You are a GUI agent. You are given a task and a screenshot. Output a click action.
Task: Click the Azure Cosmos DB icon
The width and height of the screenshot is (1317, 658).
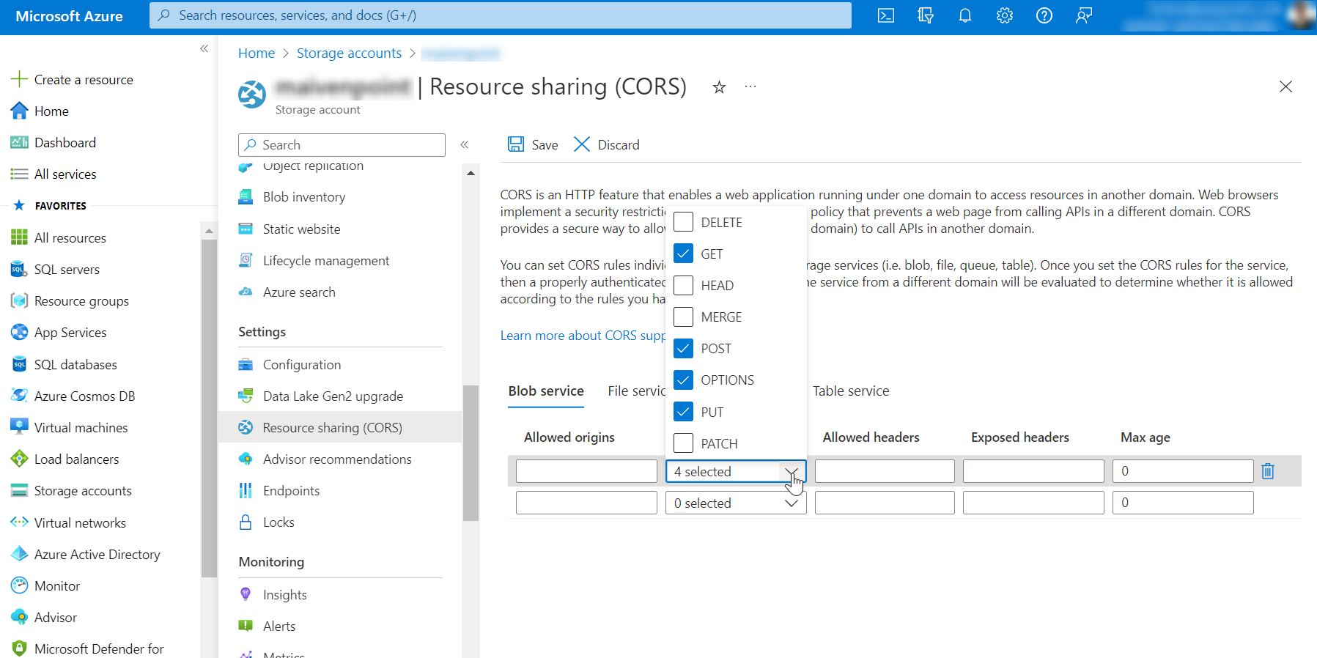(x=19, y=396)
